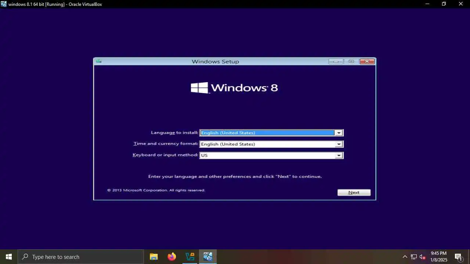
Task: Open VirtualBox Manager taskbar icon
Action: [x=190, y=257]
